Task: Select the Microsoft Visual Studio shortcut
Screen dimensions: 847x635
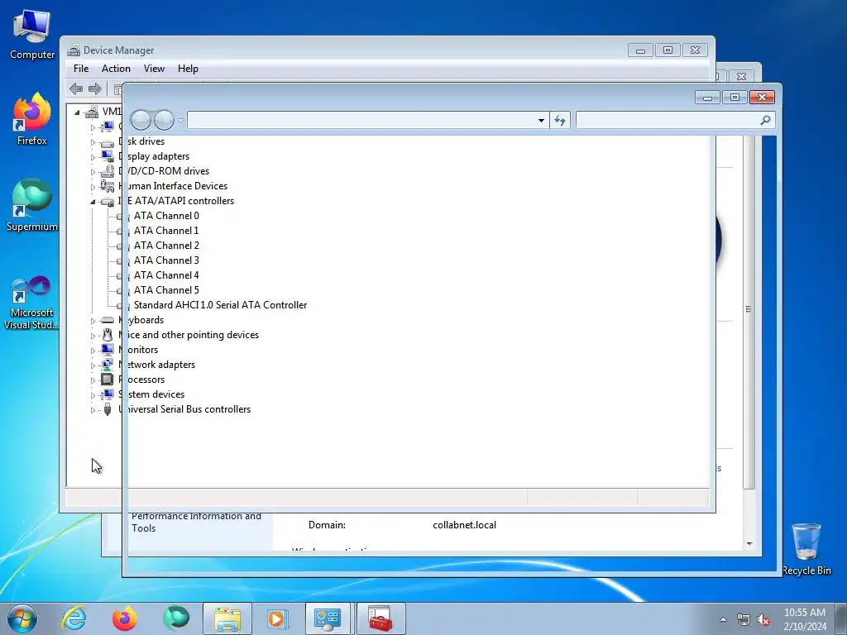Action: pos(32,303)
